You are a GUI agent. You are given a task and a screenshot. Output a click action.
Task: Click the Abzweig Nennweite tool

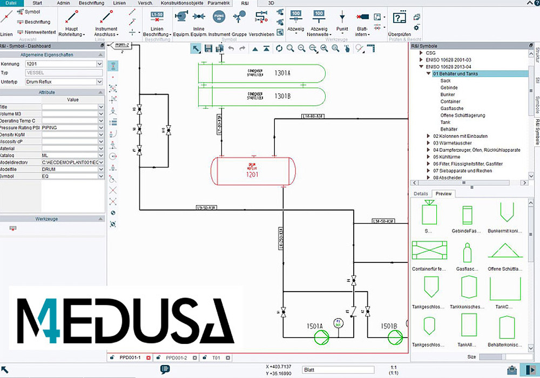[319, 23]
